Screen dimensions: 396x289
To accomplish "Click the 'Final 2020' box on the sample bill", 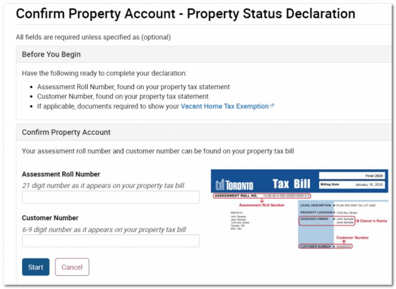I will pos(352,176).
